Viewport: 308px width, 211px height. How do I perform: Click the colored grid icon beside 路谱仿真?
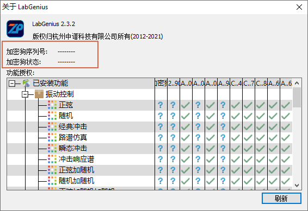52,137
